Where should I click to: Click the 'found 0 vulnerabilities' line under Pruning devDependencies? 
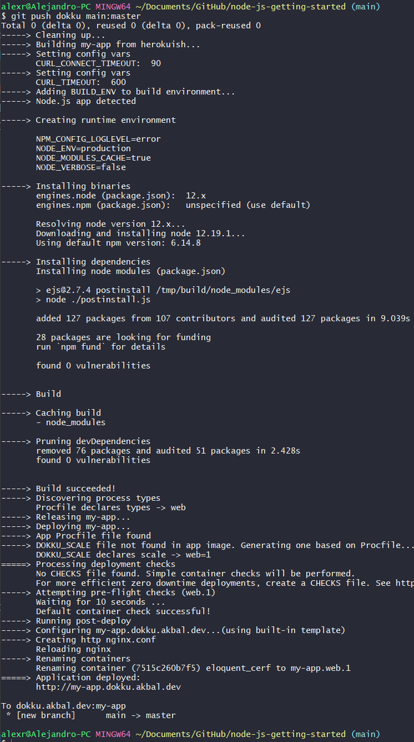(93, 460)
